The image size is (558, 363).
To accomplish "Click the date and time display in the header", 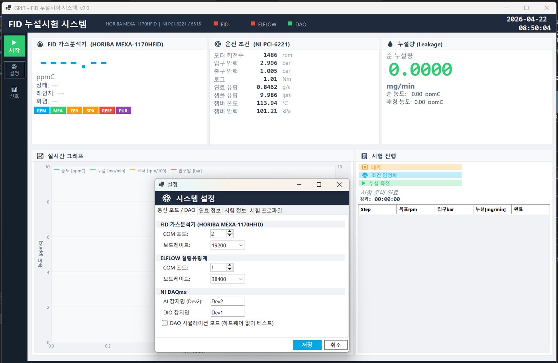I will tap(529, 23).
